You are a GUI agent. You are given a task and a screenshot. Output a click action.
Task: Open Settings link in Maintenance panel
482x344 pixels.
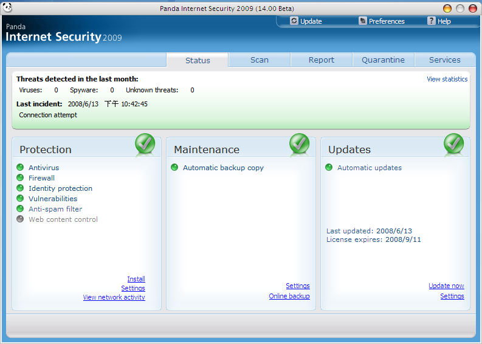[298, 286]
